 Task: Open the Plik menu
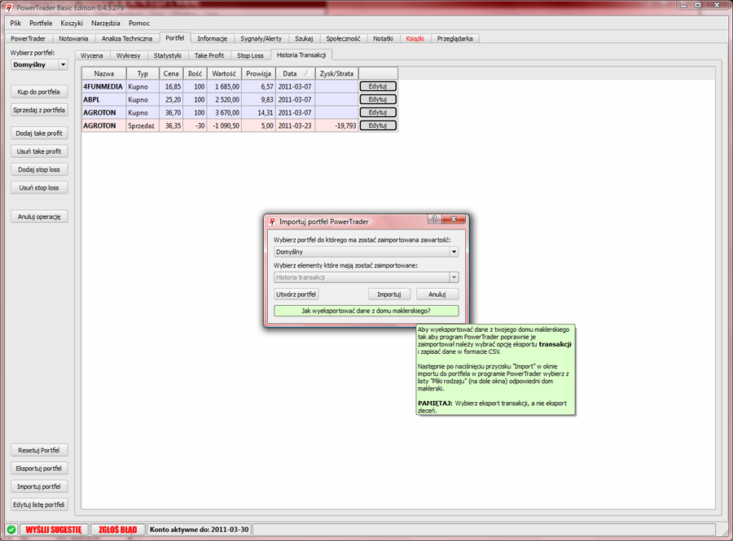pos(15,23)
